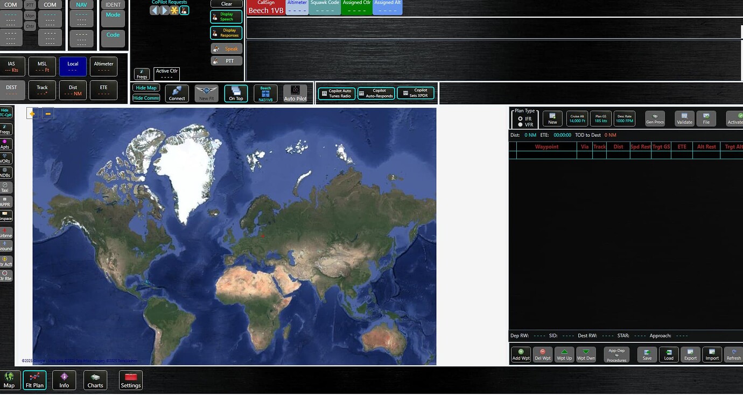Select the Taxi diagram icon
This screenshot has width=743, height=395.
[x=5, y=187]
